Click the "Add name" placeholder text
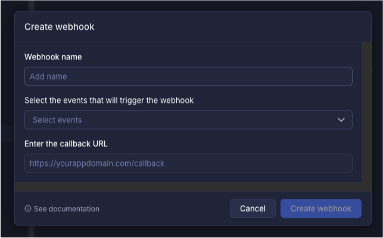This screenshot has height=238, width=383. click(x=48, y=76)
